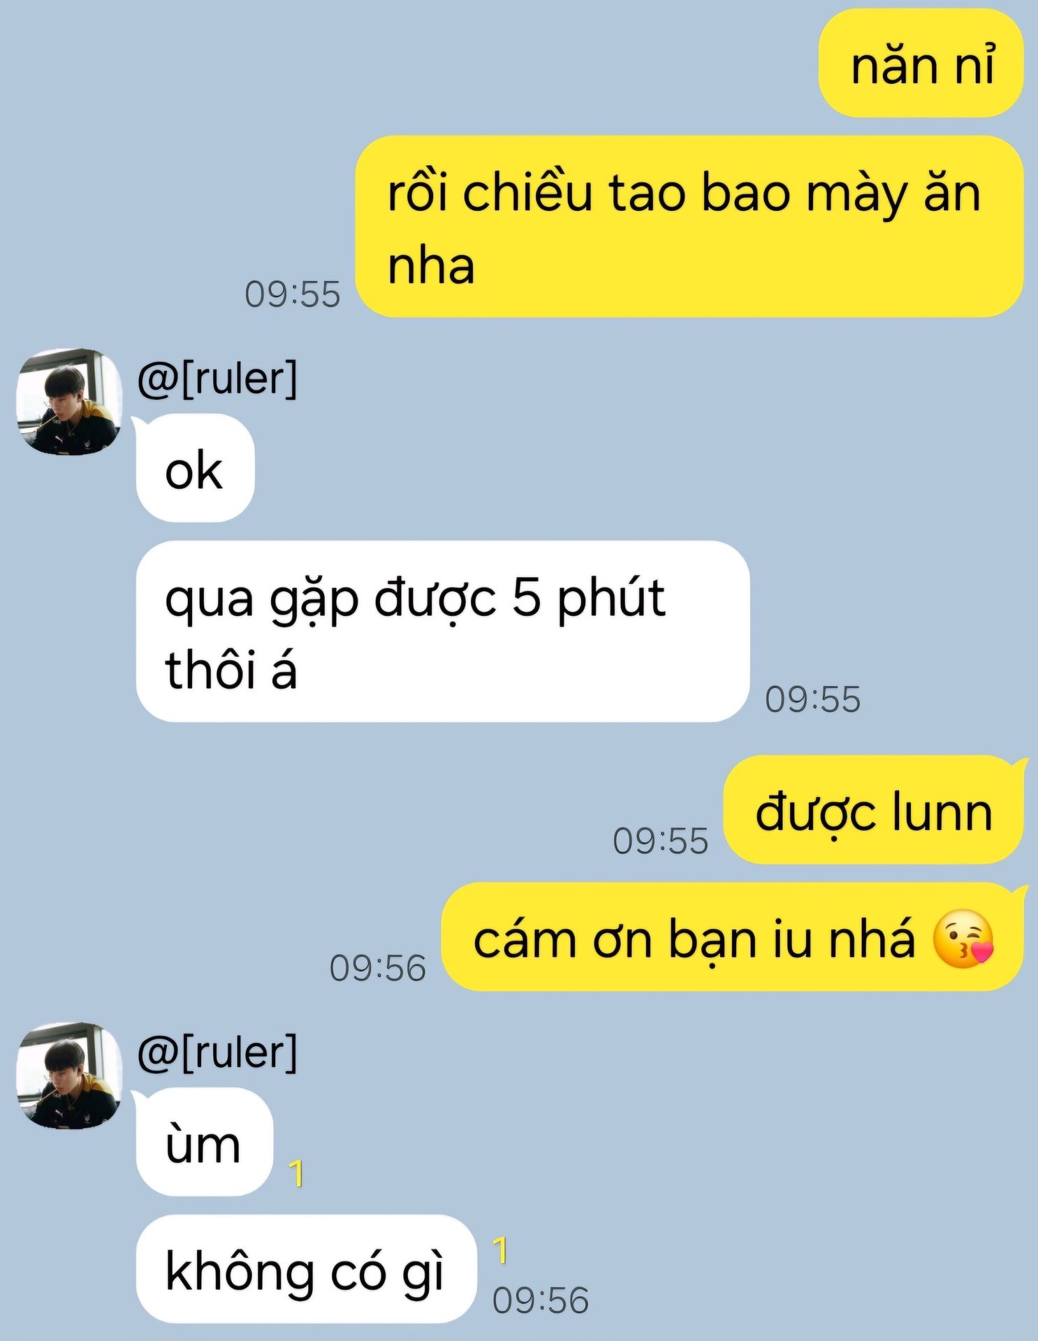The width and height of the screenshot is (1038, 1341).
Task: Select the first @[ruler] sender name
Action: tap(217, 379)
